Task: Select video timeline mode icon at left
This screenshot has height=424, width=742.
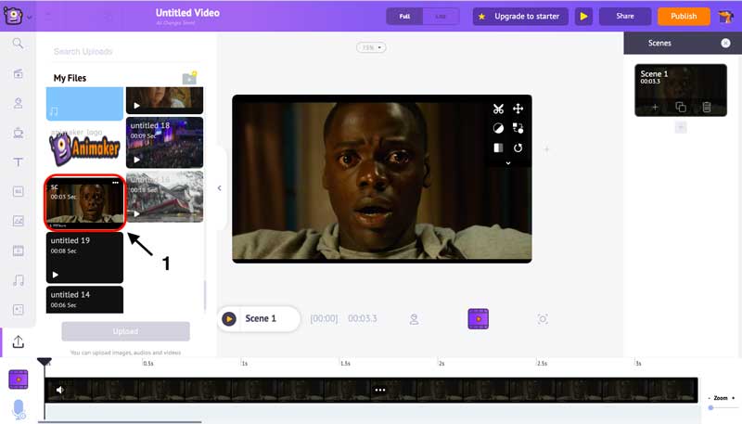Action: (19, 379)
